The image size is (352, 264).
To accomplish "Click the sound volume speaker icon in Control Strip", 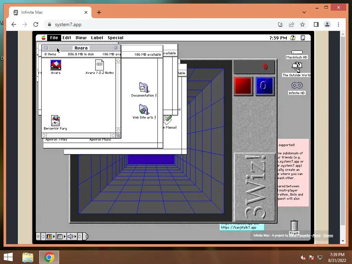I will click(x=70, y=236).
